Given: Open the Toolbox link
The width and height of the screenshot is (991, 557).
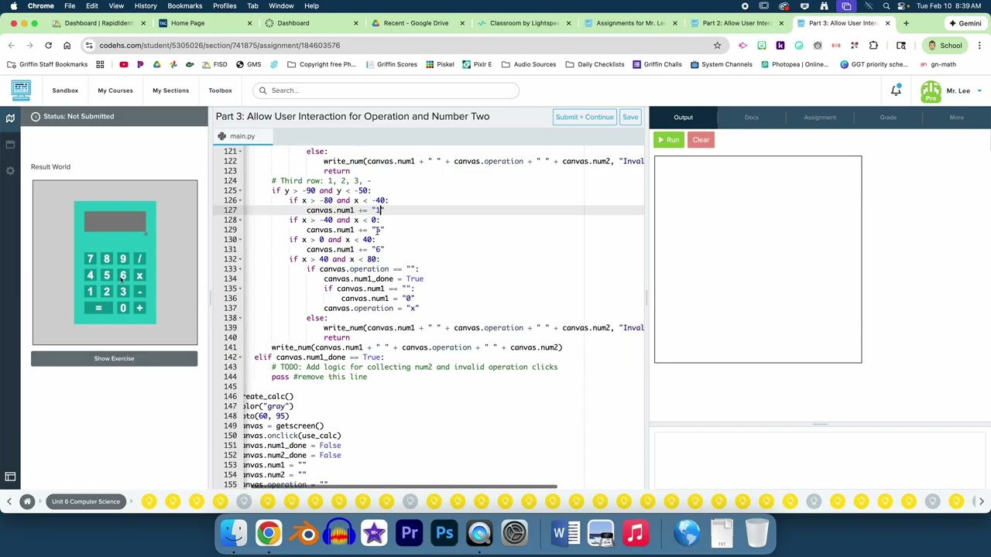Looking at the screenshot, I should 220,91.
